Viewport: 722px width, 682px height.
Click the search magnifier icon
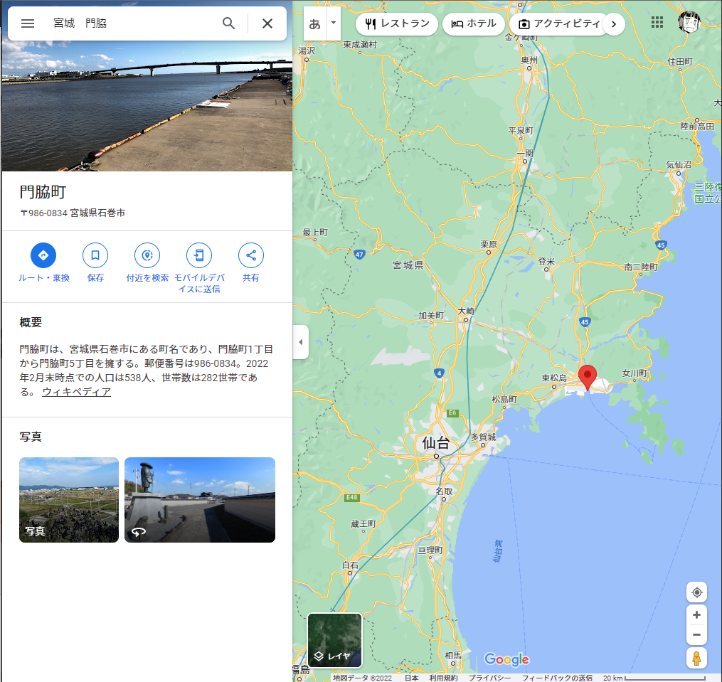[x=229, y=23]
